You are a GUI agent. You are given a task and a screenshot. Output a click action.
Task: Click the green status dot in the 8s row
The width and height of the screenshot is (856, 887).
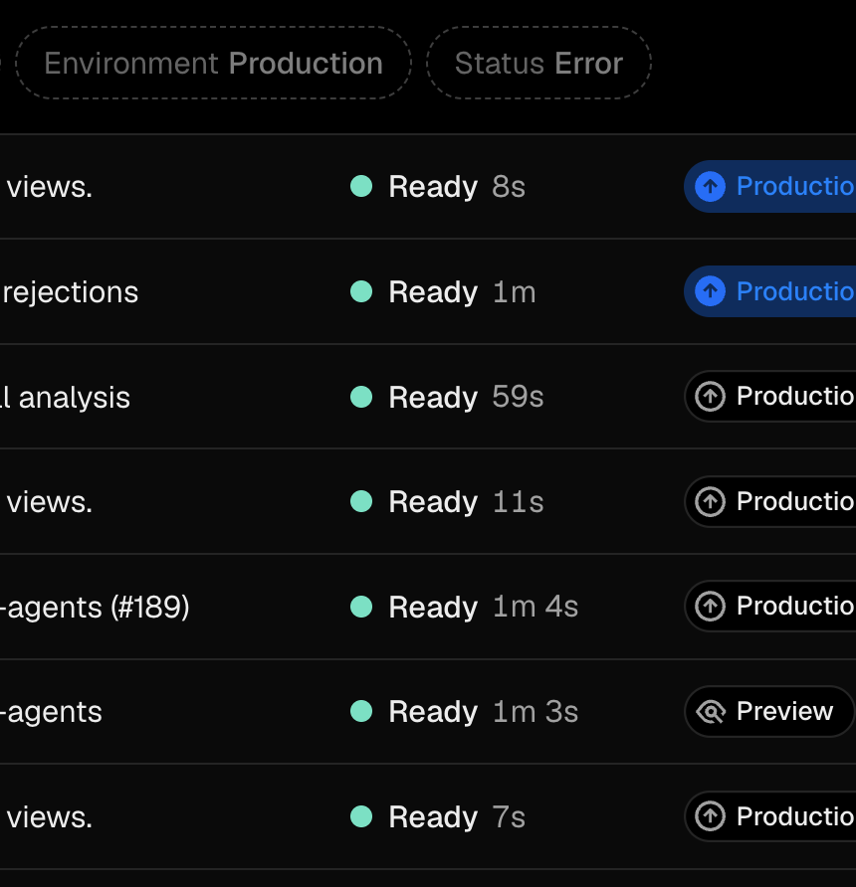point(361,186)
